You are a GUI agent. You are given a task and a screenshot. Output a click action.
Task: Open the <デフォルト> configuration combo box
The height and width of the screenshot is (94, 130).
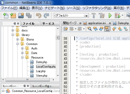click(x=71, y=16)
